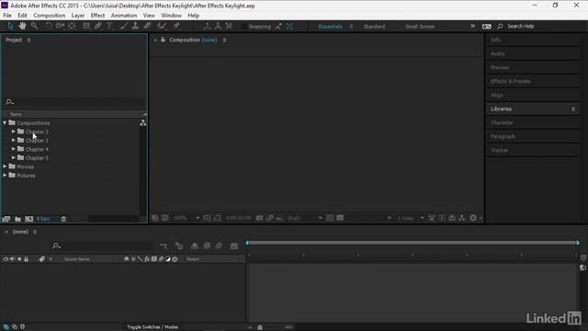
Task: Open the Effect menu
Action: click(97, 16)
